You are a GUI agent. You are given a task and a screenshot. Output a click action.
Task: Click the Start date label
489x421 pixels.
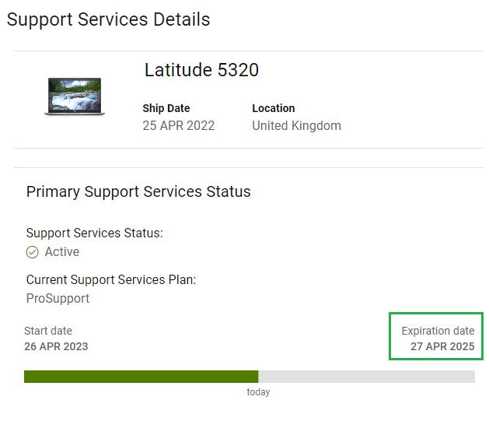point(48,331)
